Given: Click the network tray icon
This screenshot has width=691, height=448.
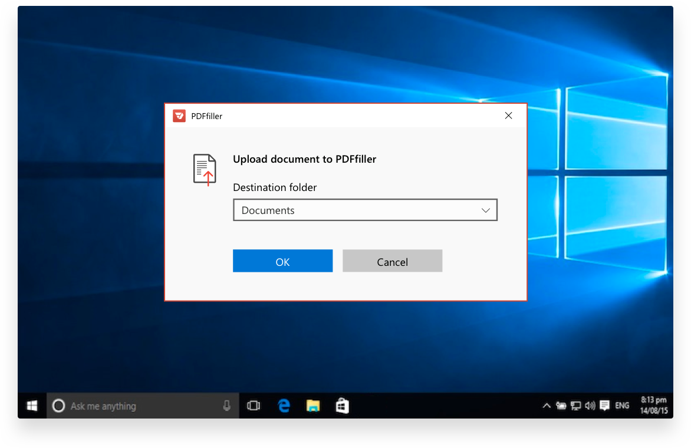Looking at the screenshot, I should pyautogui.click(x=575, y=406).
